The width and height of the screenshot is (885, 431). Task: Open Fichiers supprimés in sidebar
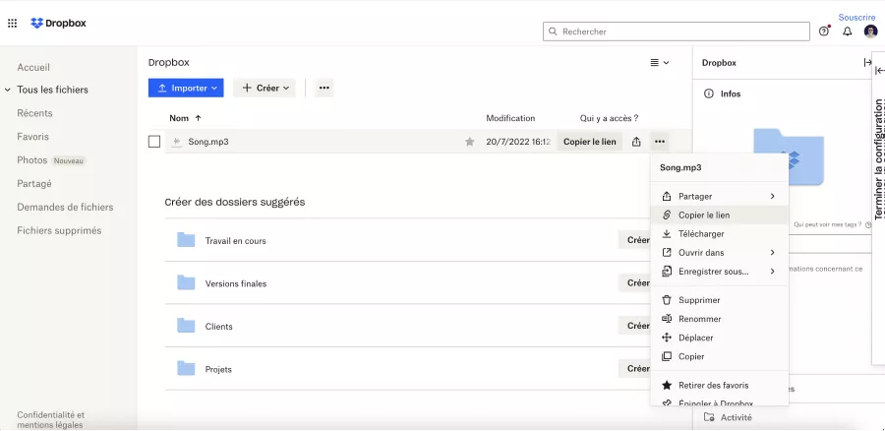click(59, 230)
